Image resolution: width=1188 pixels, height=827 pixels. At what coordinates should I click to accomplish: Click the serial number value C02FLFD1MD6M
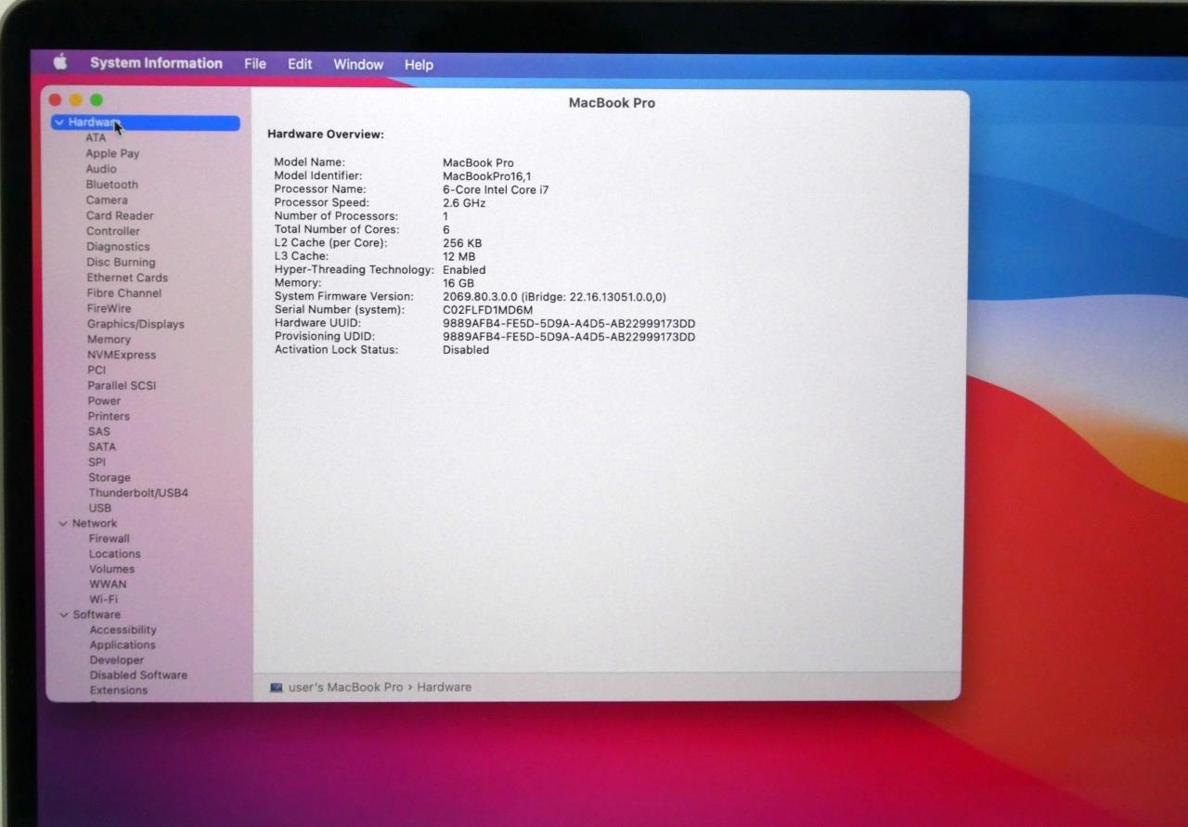pyautogui.click(x=487, y=310)
